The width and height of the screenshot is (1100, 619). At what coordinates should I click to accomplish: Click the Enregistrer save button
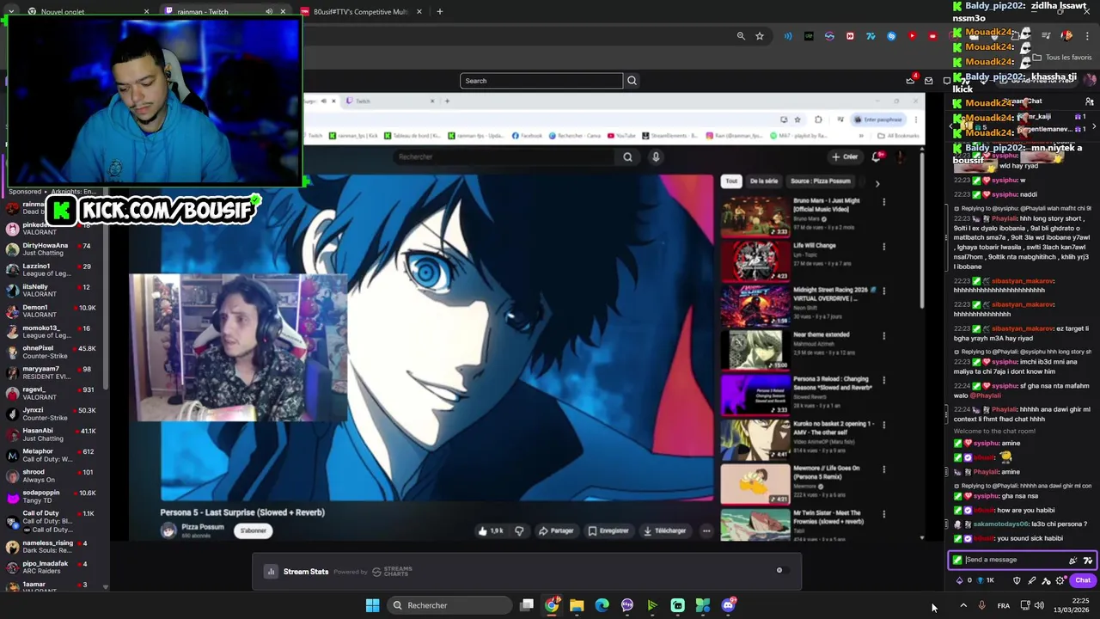[608, 530]
